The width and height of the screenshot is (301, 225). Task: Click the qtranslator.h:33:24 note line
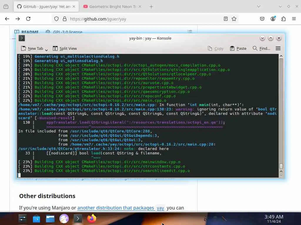(93, 149)
